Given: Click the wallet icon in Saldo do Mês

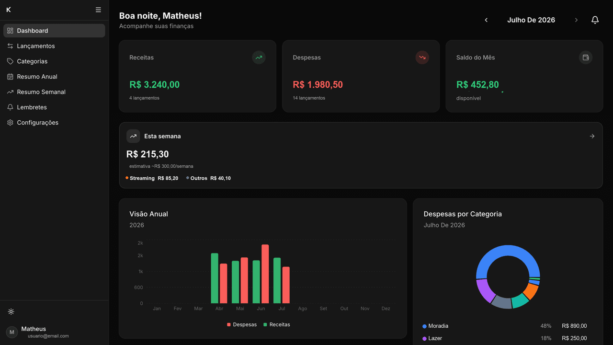Looking at the screenshot, I should pyautogui.click(x=585, y=57).
